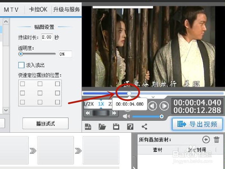Click the 0% transparency value field
The width and height of the screenshot is (225, 169).
click(x=65, y=54)
